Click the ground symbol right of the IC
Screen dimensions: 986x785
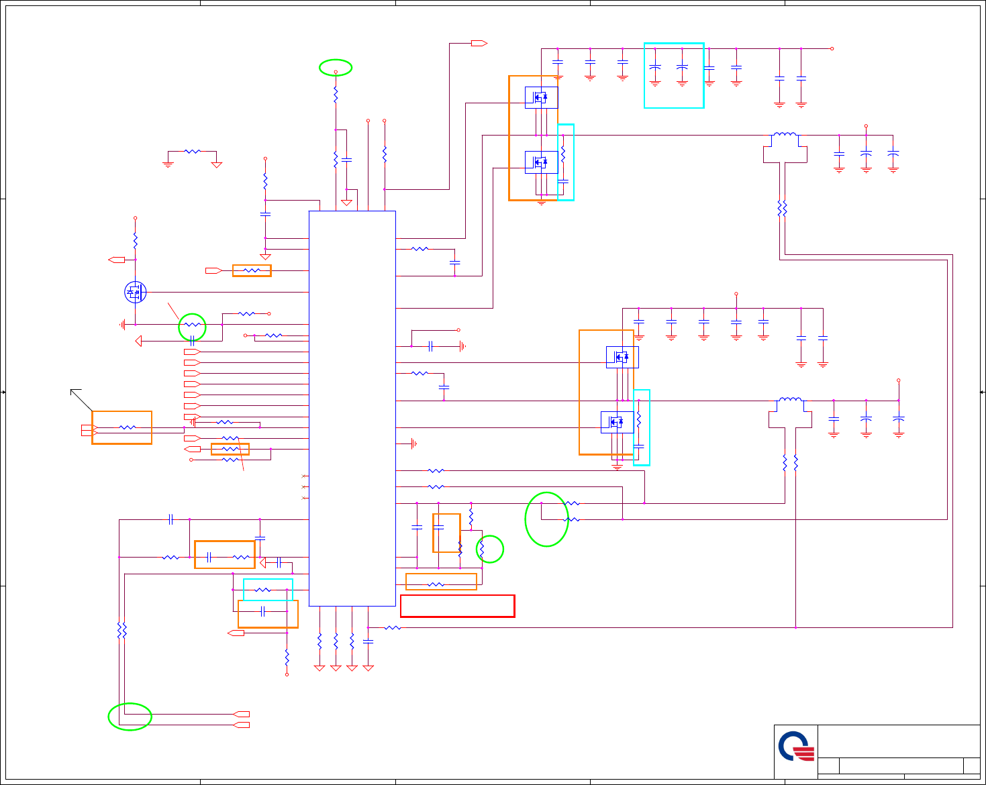tap(414, 443)
